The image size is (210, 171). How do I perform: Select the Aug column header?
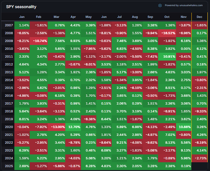pos(135,17)
